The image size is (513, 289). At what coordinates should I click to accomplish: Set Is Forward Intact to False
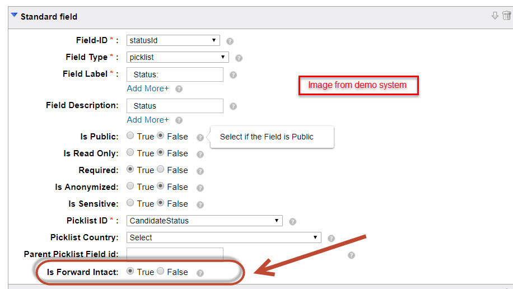pos(160,271)
